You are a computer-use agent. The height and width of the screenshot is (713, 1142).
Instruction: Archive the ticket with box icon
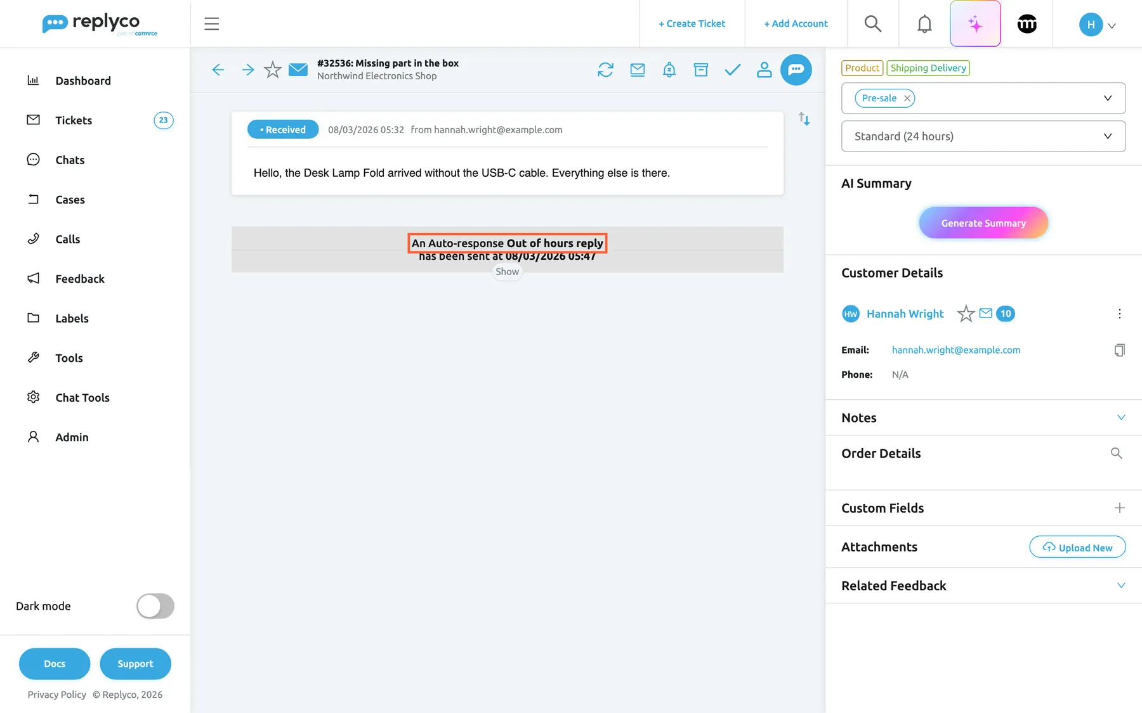pos(701,70)
